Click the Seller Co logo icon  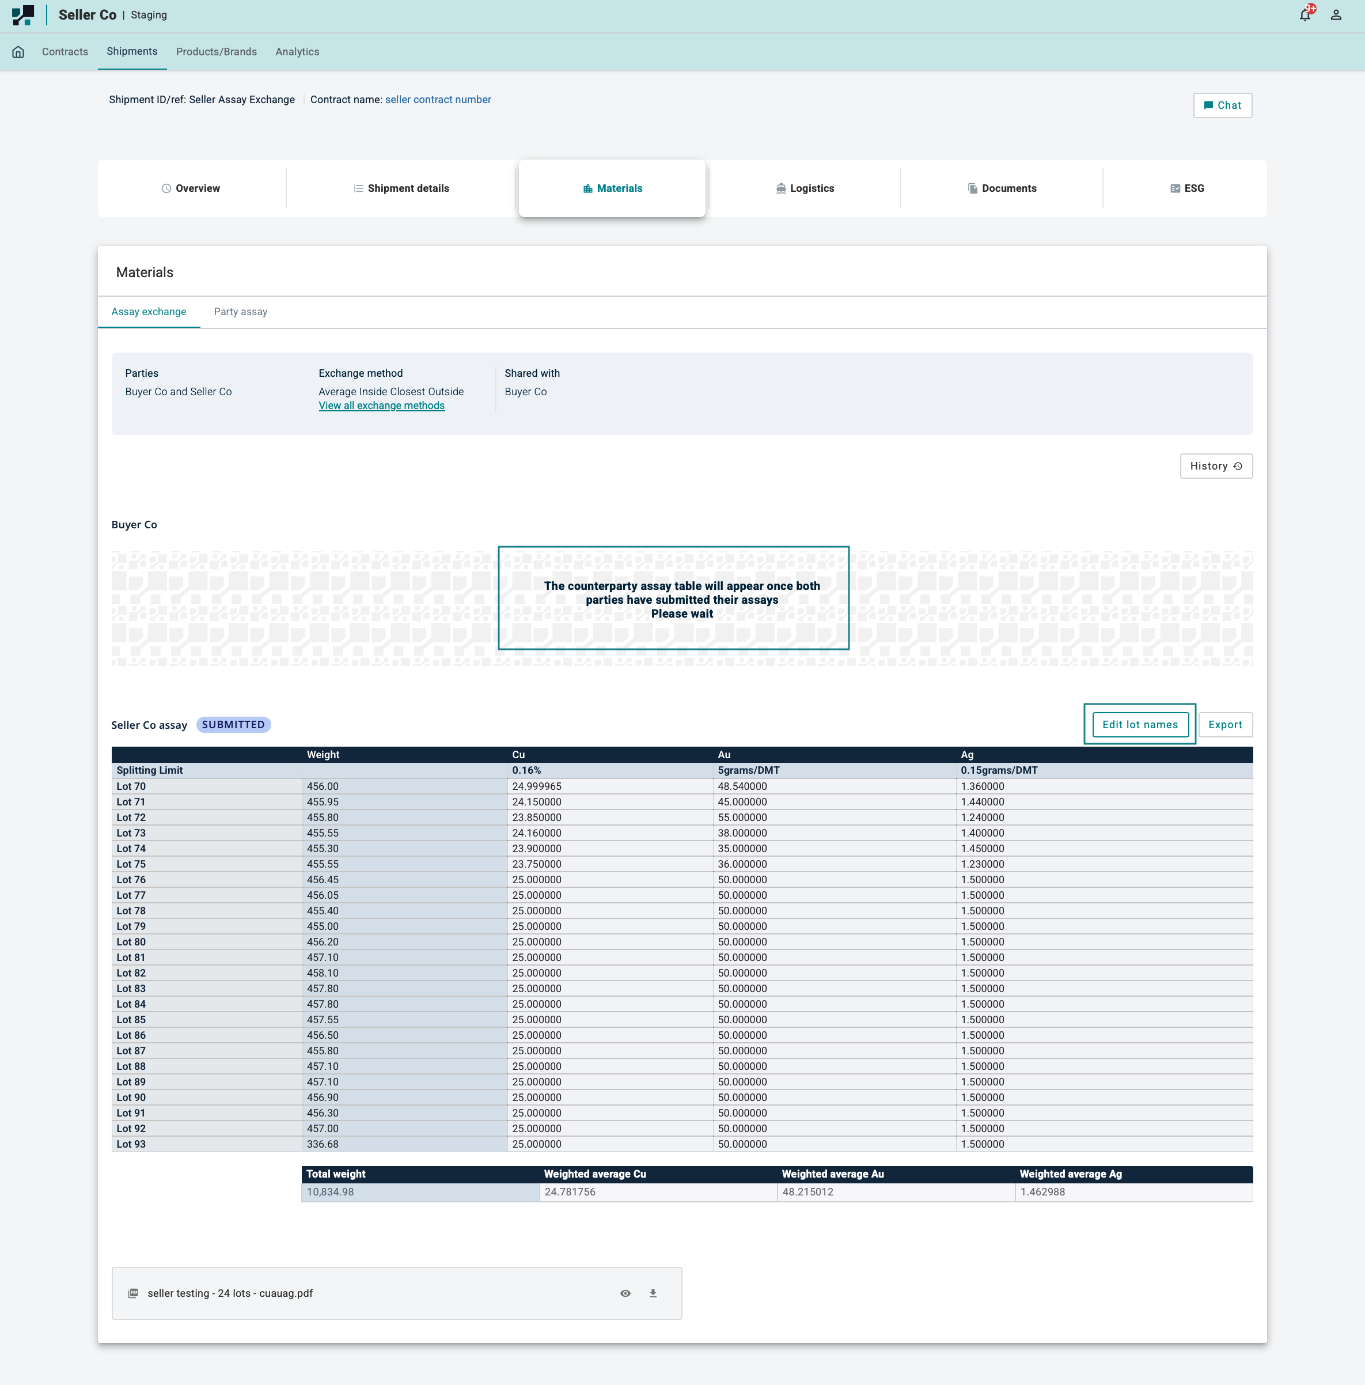tap(23, 14)
